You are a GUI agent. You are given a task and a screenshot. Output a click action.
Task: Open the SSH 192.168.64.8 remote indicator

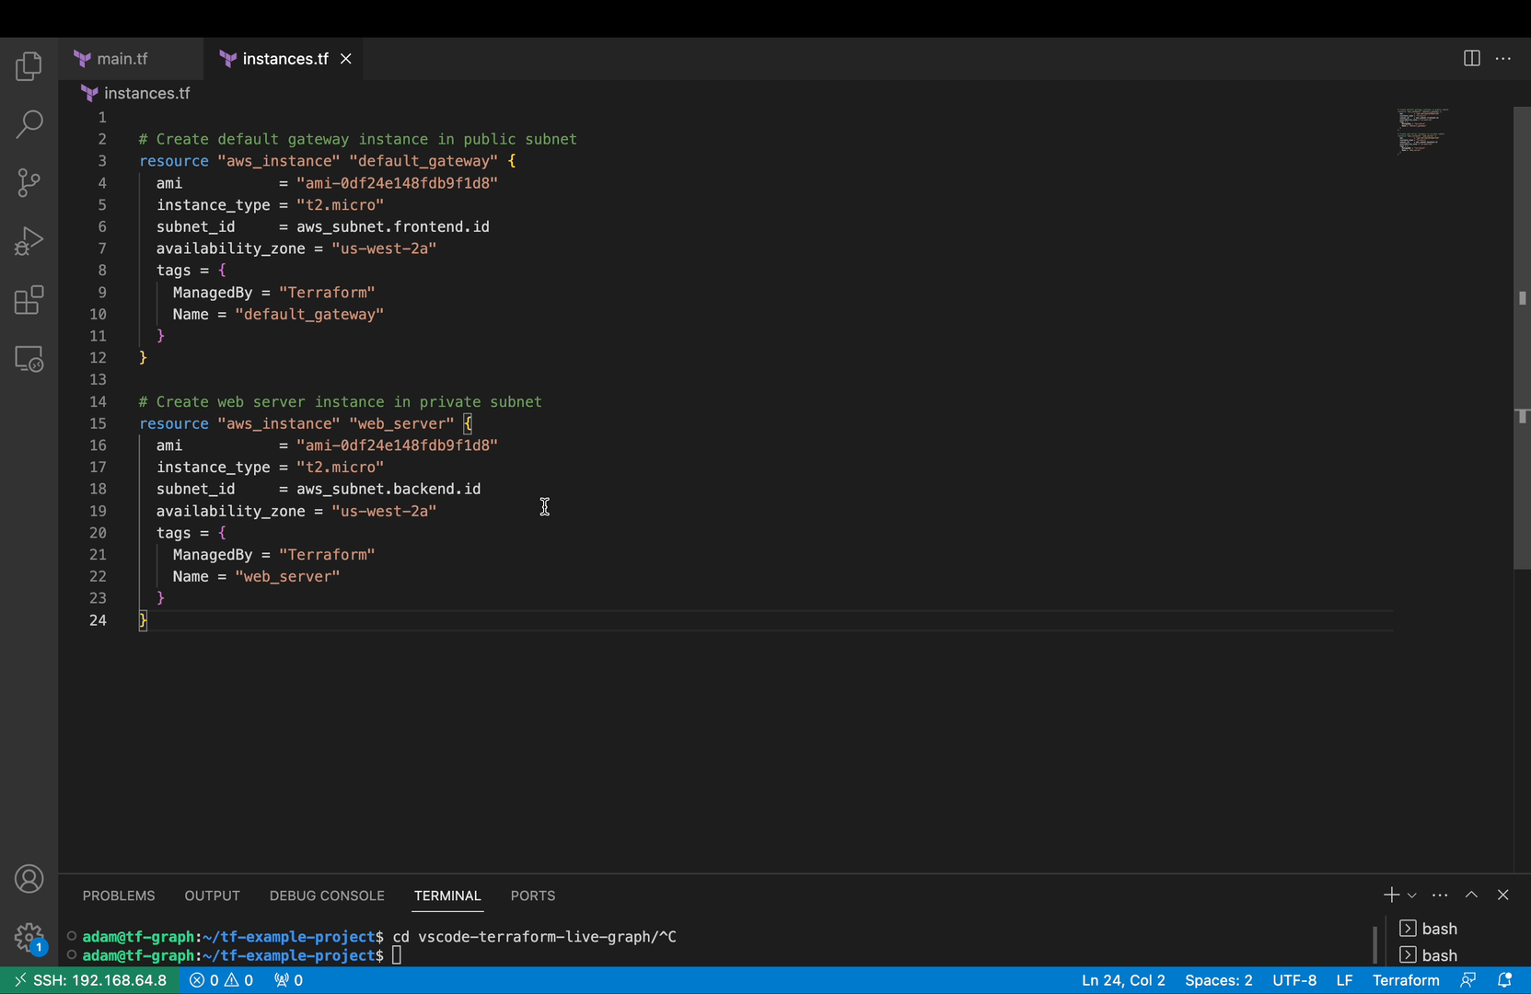[89, 980]
